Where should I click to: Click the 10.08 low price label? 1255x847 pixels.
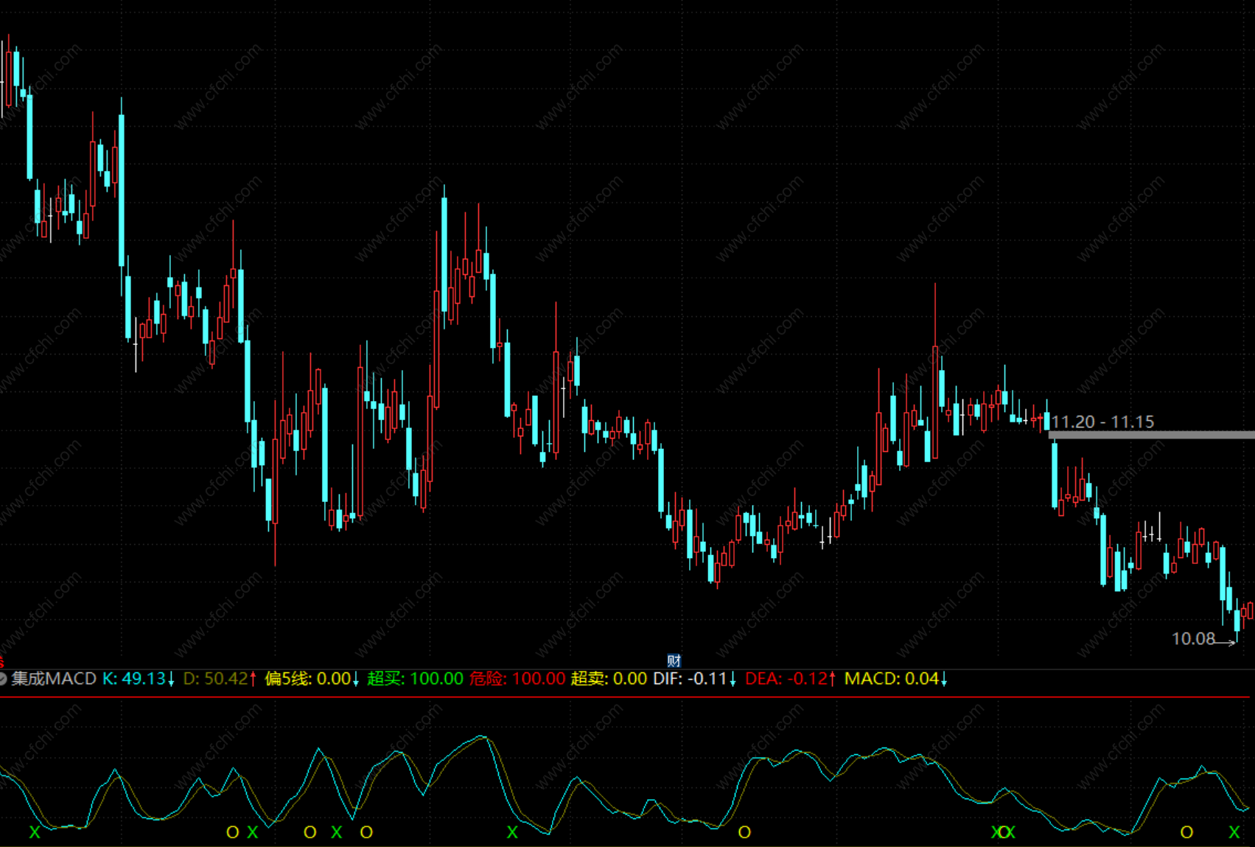pos(1193,638)
